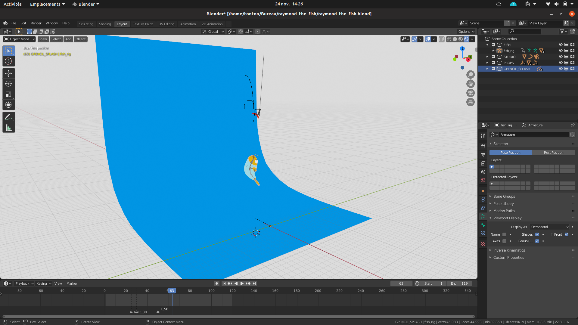
Task: Select the Rotate tool in the toolbar
Action: pyautogui.click(x=8, y=84)
